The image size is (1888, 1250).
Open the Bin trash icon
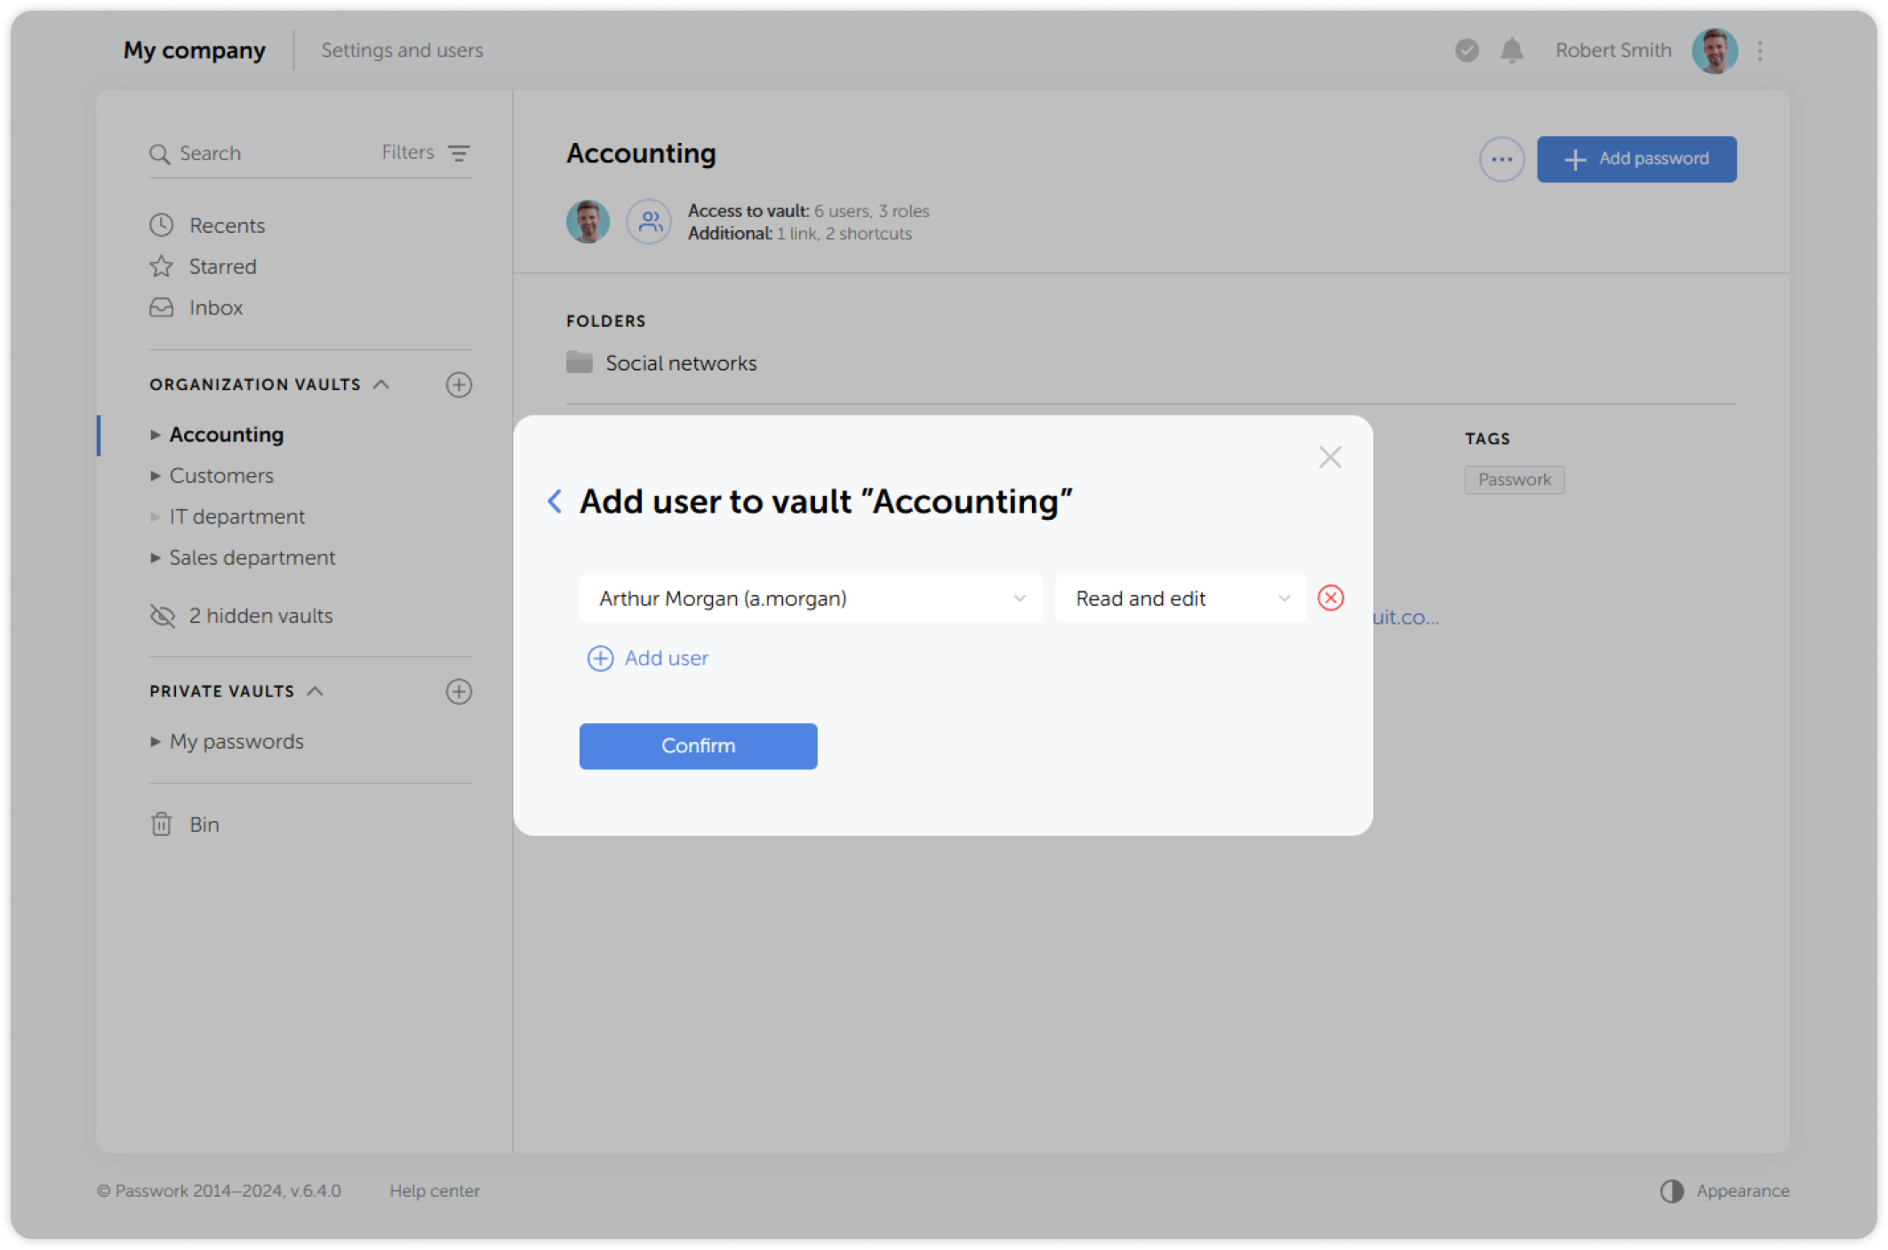click(x=161, y=824)
